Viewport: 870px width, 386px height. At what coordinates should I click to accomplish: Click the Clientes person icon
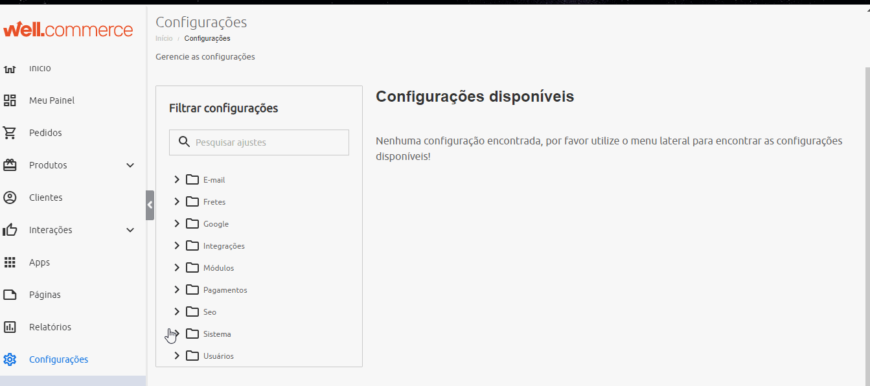[x=10, y=198]
